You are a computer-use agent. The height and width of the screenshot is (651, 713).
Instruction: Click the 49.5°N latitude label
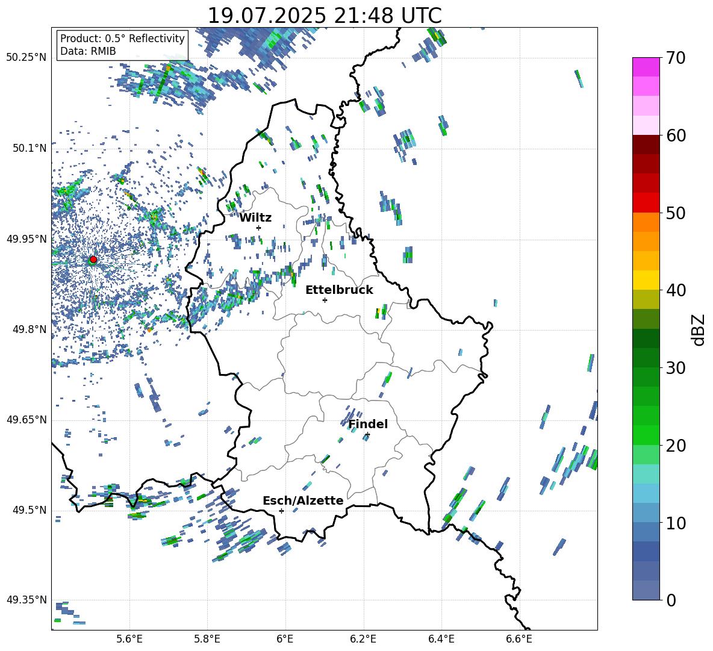(x=30, y=510)
